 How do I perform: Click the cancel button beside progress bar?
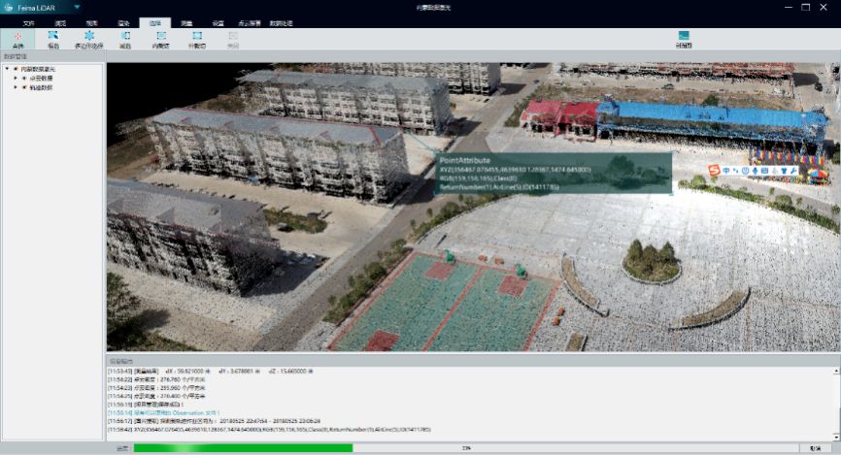pos(815,448)
